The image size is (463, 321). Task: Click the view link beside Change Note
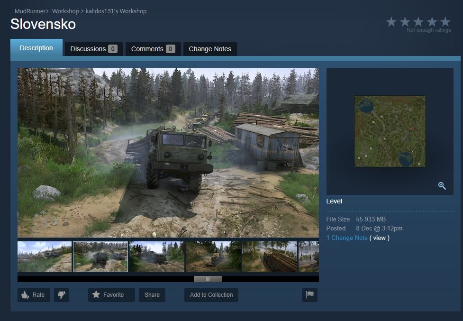point(379,238)
